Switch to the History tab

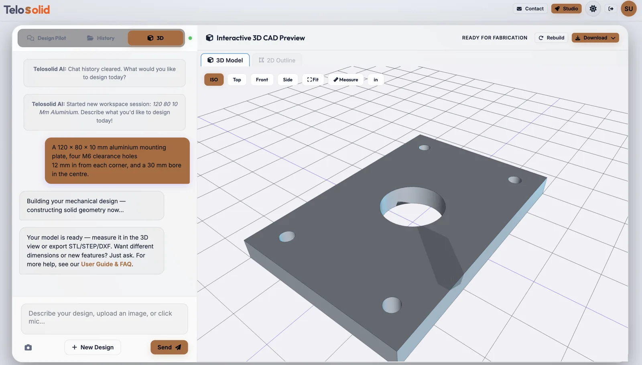click(x=101, y=38)
